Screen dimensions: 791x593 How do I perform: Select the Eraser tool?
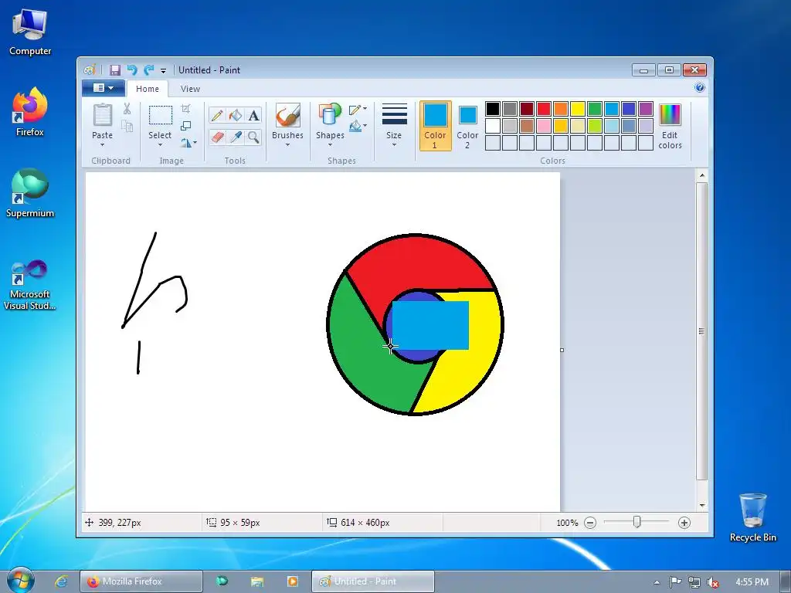pos(217,137)
